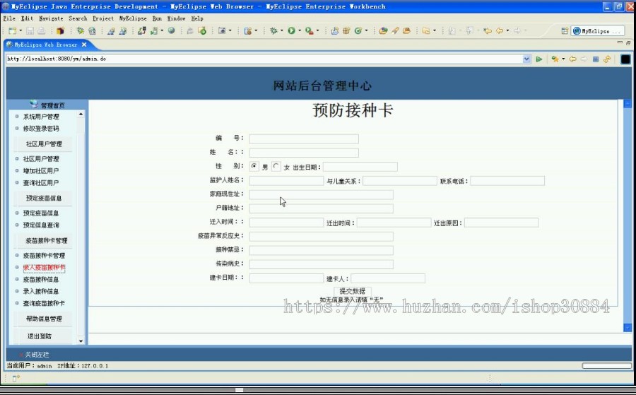Open the web browser globe toolbar icon
Viewport: 636px width, 395px height.
point(171,30)
